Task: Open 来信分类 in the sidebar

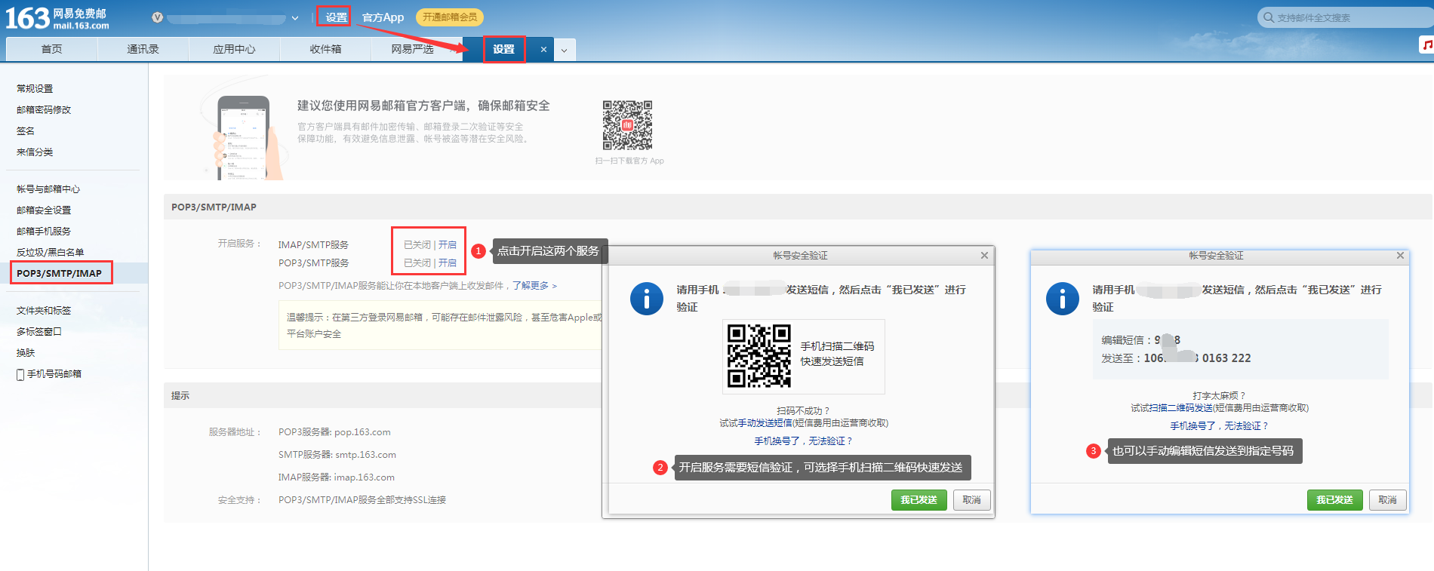Action: [x=35, y=152]
